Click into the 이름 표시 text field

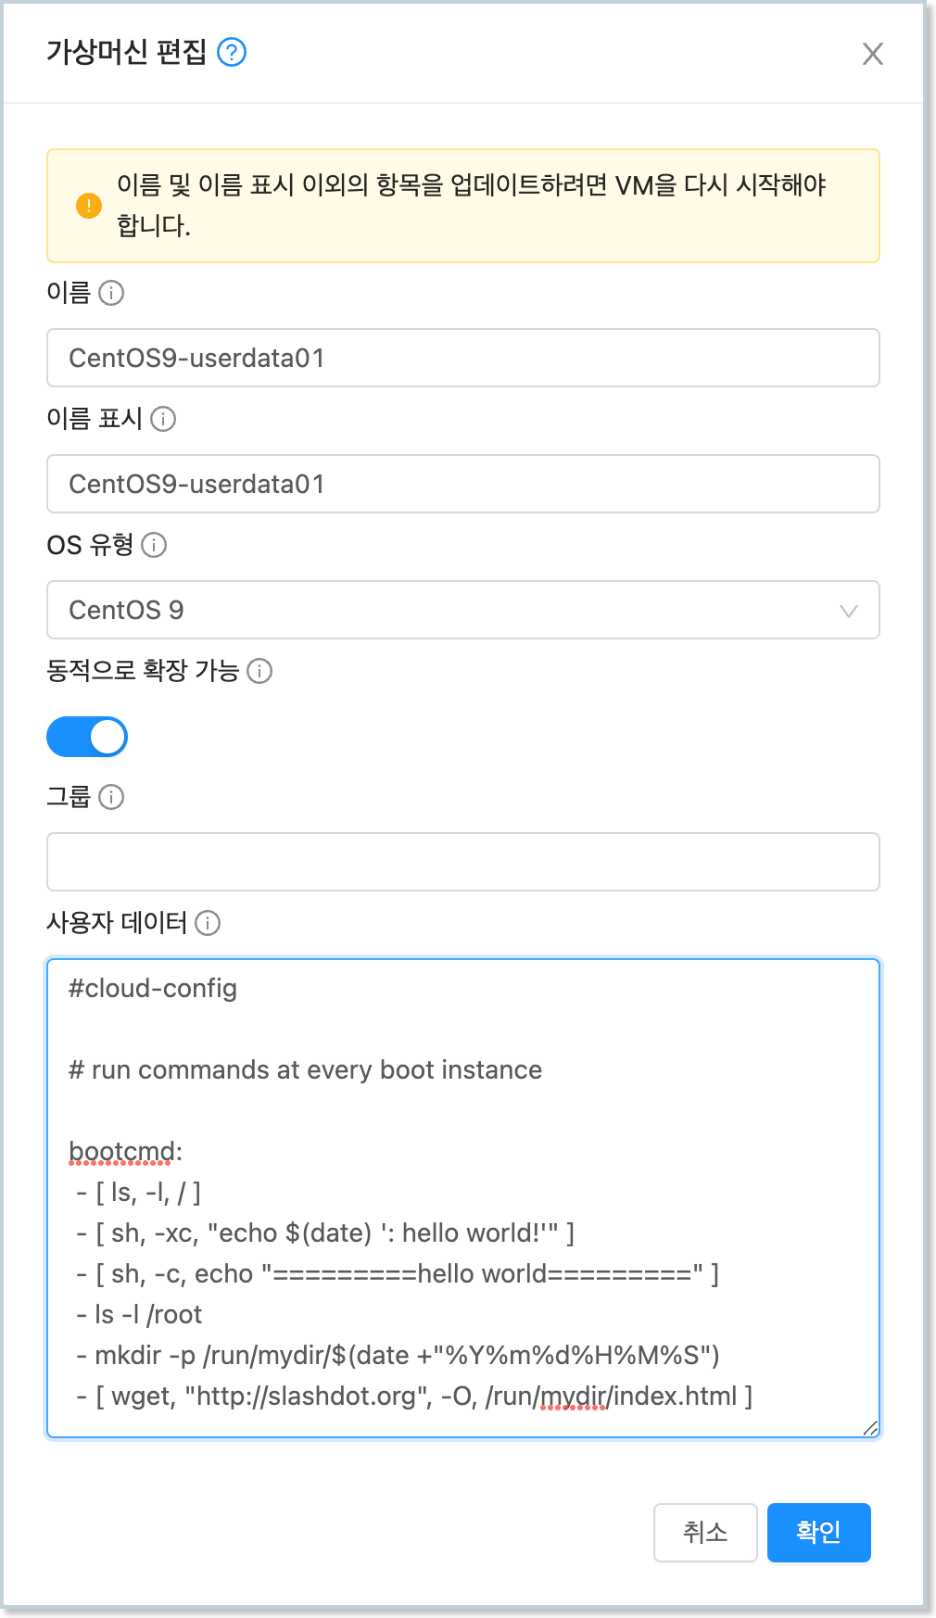[x=463, y=484]
